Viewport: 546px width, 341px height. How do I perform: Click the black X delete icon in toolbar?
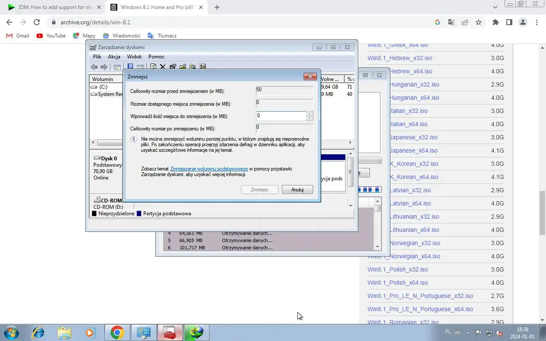[163, 66]
